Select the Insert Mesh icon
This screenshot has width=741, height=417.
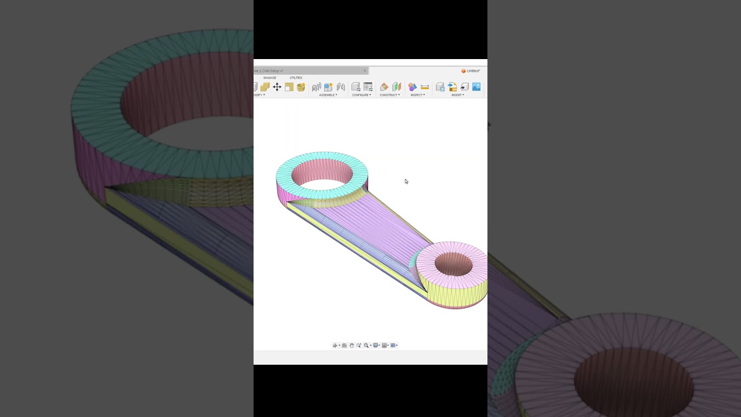tap(464, 87)
